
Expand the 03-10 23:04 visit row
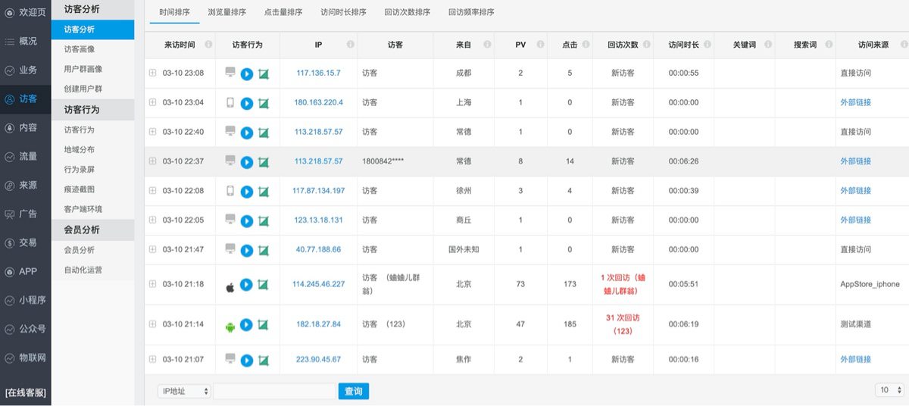pos(152,102)
